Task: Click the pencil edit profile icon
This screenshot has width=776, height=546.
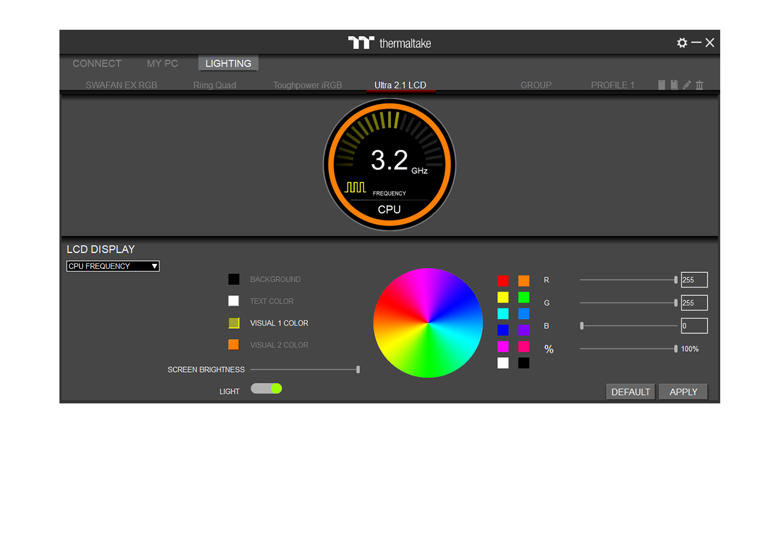Action: pyautogui.click(x=687, y=85)
